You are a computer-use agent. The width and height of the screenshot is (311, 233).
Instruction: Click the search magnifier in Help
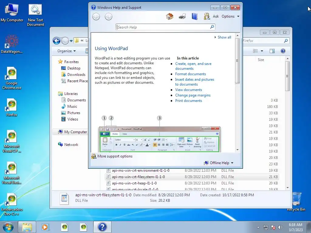click(x=212, y=27)
